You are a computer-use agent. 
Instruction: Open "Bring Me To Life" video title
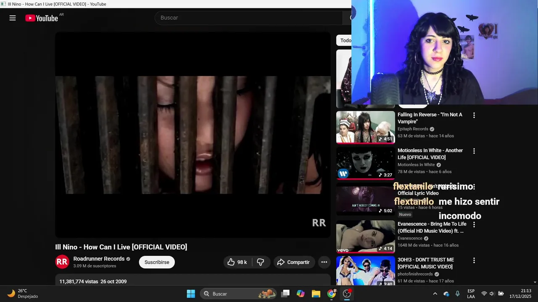coord(432,227)
